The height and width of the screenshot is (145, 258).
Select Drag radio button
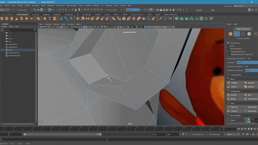pyautogui.click(x=228, y=46)
